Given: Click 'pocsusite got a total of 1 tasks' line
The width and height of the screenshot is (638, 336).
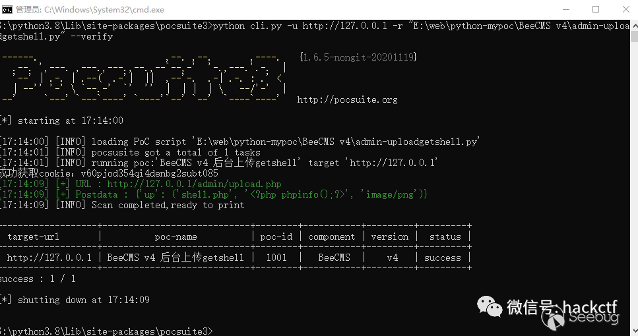Looking at the screenshot, I should [130, 152].
